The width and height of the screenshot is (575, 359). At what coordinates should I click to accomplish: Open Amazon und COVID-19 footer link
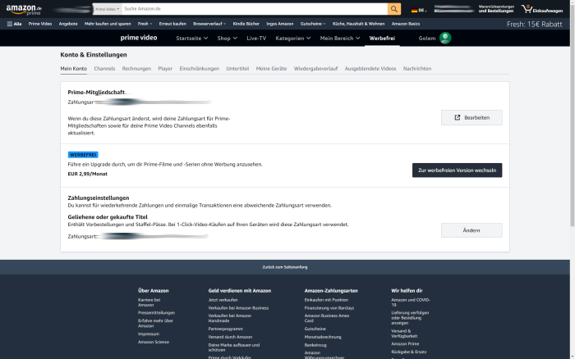pyautogui.click(x=411, y=302)
